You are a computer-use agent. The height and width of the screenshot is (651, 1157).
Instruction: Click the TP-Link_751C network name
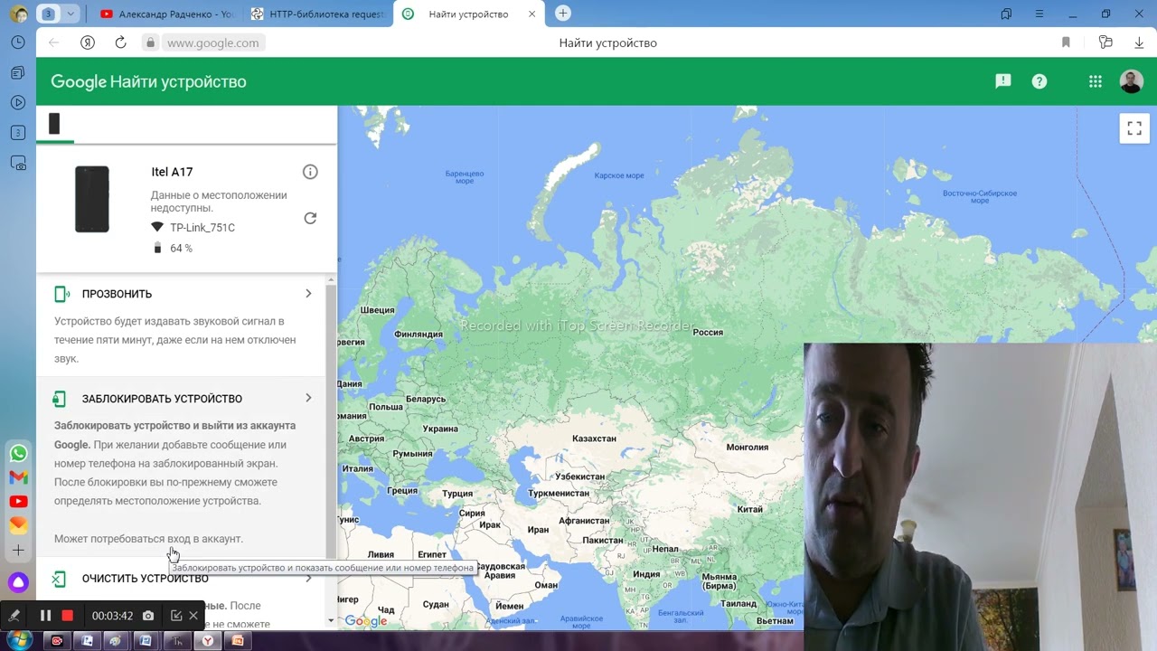(202, 228)
